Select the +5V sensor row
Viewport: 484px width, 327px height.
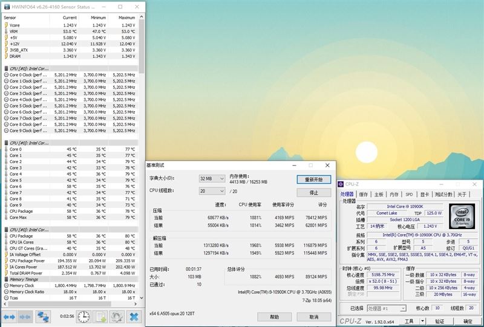point(70,37)
